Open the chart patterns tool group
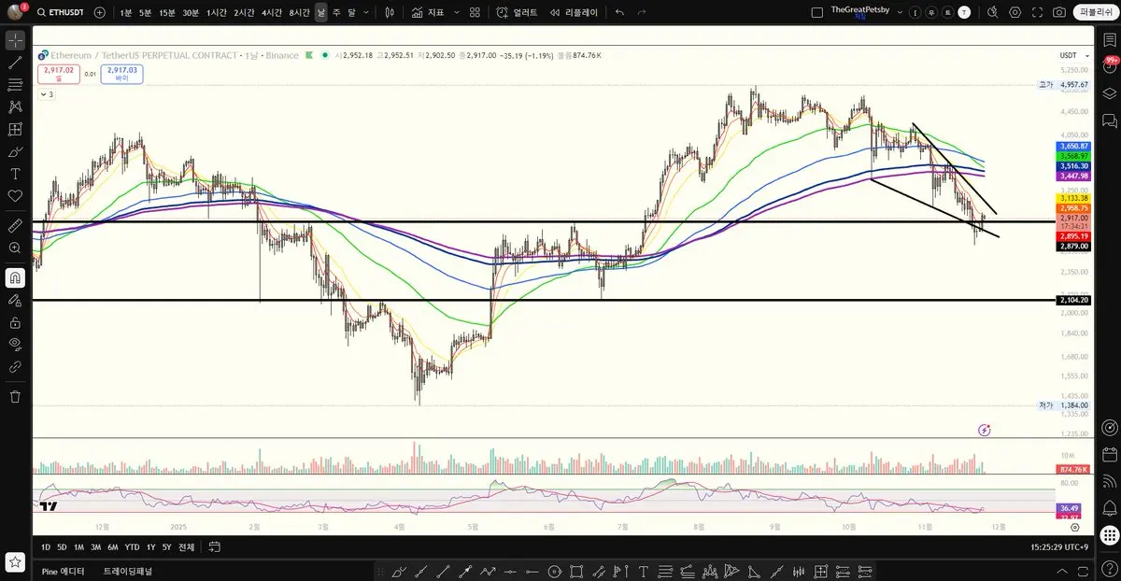 click(15, 106)
